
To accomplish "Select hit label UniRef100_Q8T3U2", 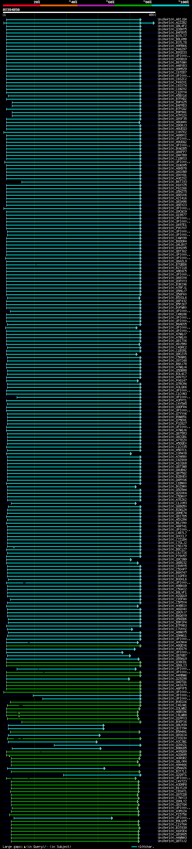I will [172, 251].
